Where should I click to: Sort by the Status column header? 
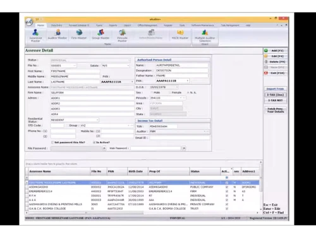205,171
